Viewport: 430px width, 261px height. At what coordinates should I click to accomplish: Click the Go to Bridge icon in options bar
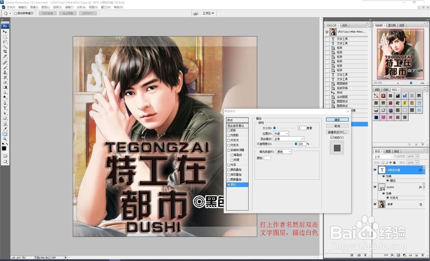tap(196, 13)
